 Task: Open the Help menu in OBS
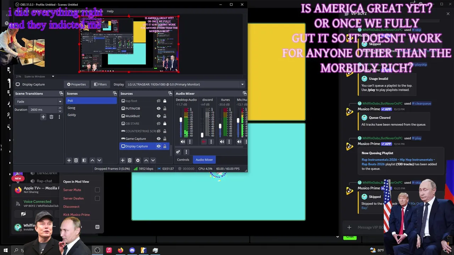pyautogui.click(x=110, y=11)
